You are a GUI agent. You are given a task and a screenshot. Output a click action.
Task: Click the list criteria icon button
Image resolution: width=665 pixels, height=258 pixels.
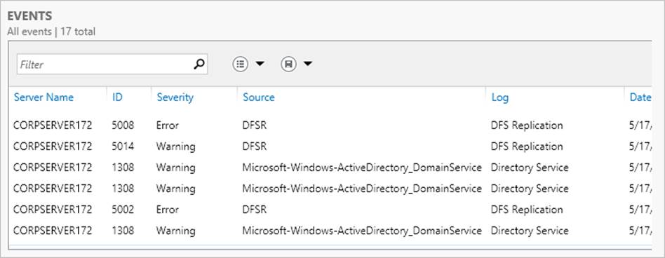point(240,64)
